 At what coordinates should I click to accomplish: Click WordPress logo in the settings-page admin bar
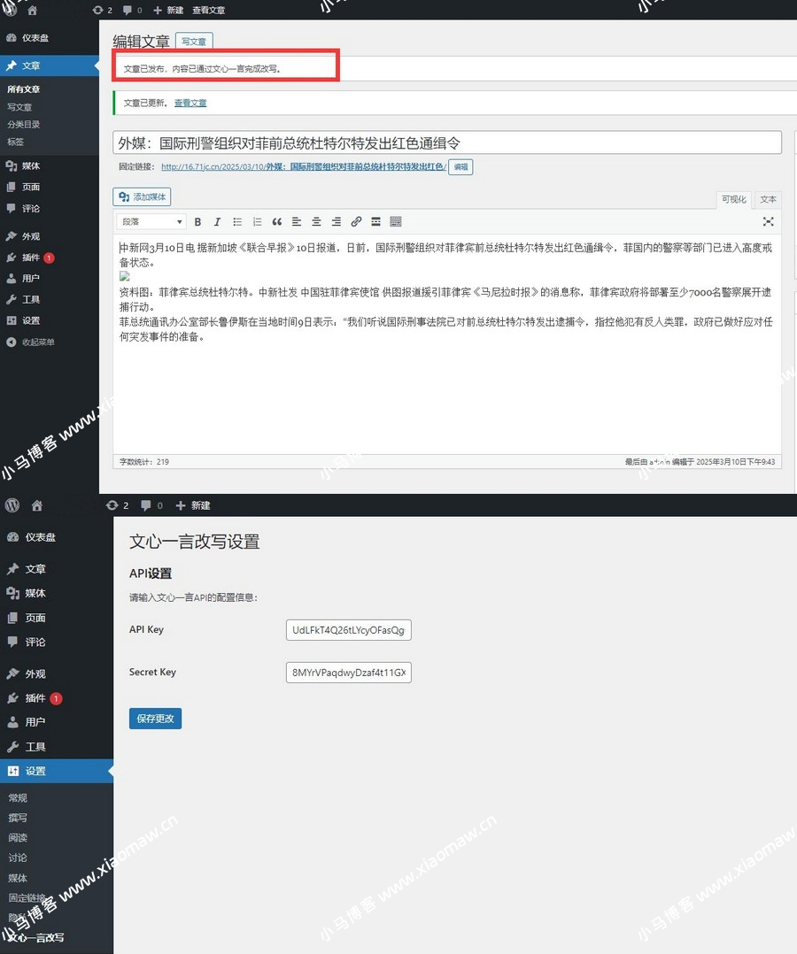tap(12, 505)
